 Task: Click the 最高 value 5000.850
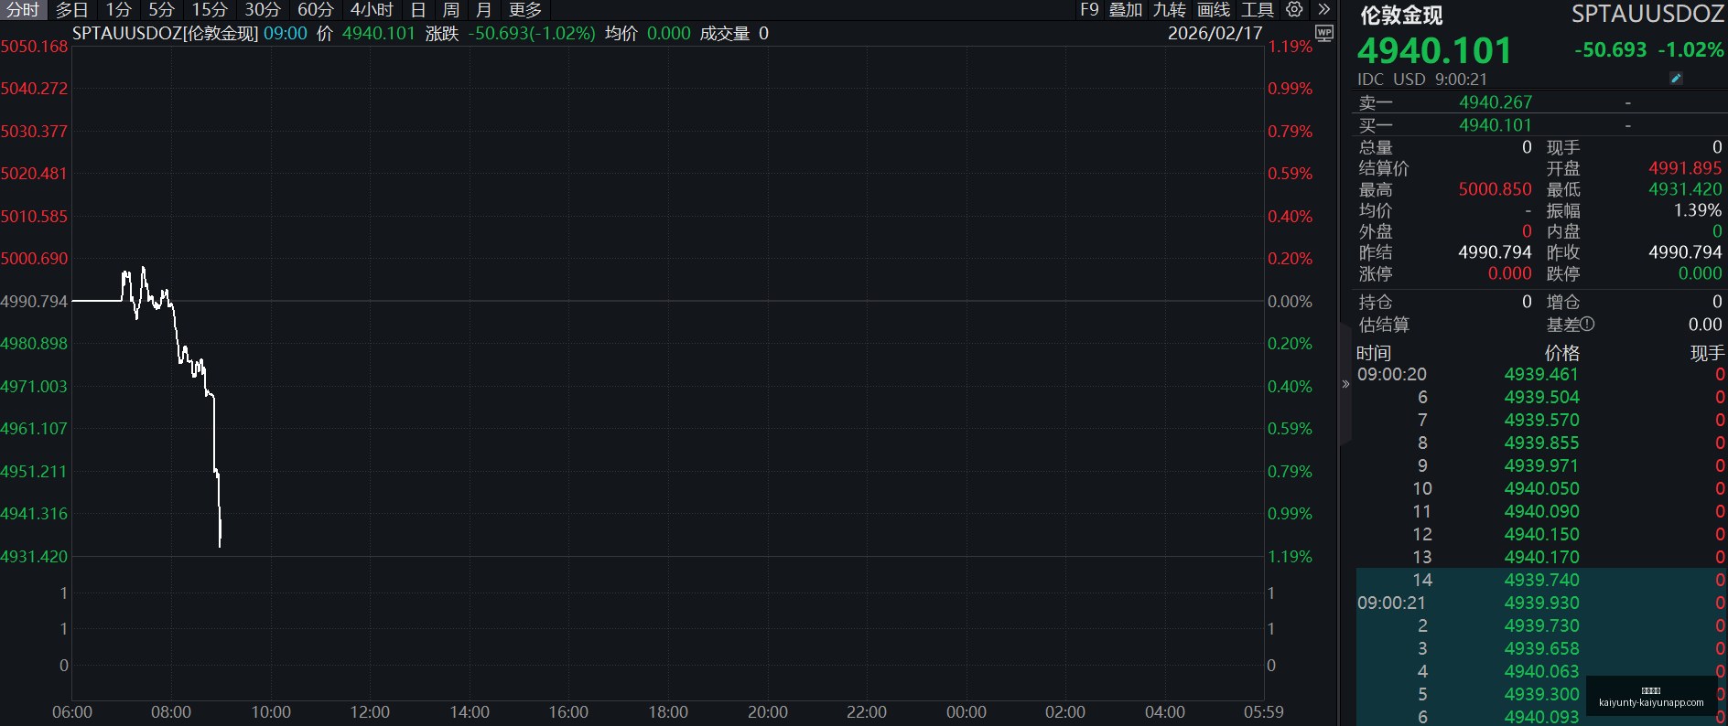(x=1495, y=189)
